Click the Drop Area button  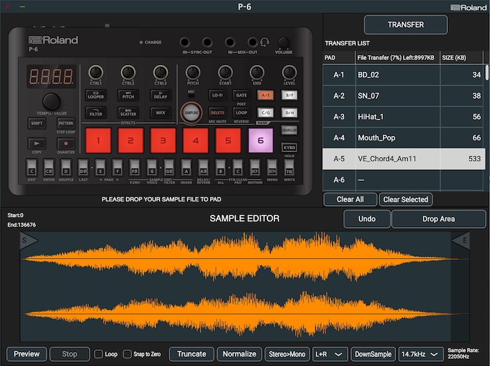[438, 219]
